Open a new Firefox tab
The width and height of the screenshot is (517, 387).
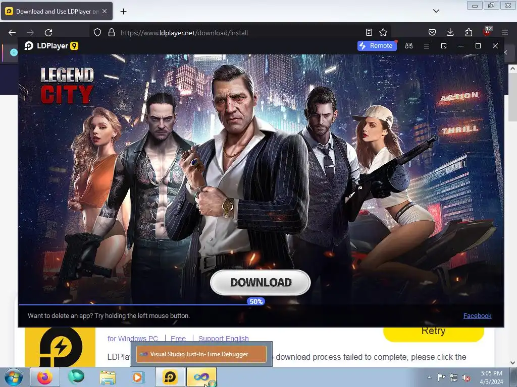(123, 12)
